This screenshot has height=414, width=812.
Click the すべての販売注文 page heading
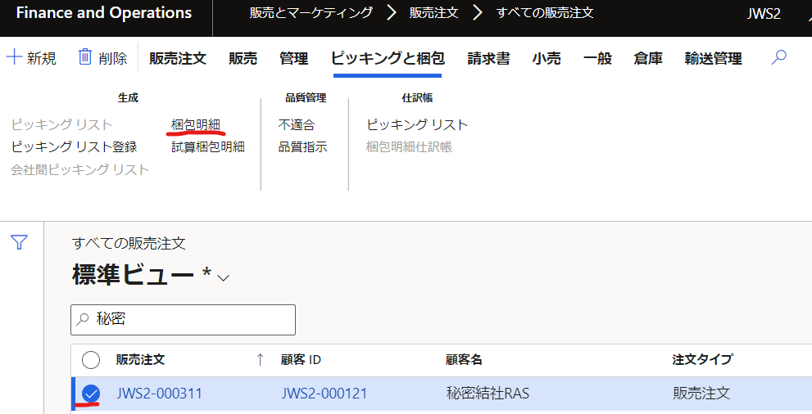pos(129,244)
